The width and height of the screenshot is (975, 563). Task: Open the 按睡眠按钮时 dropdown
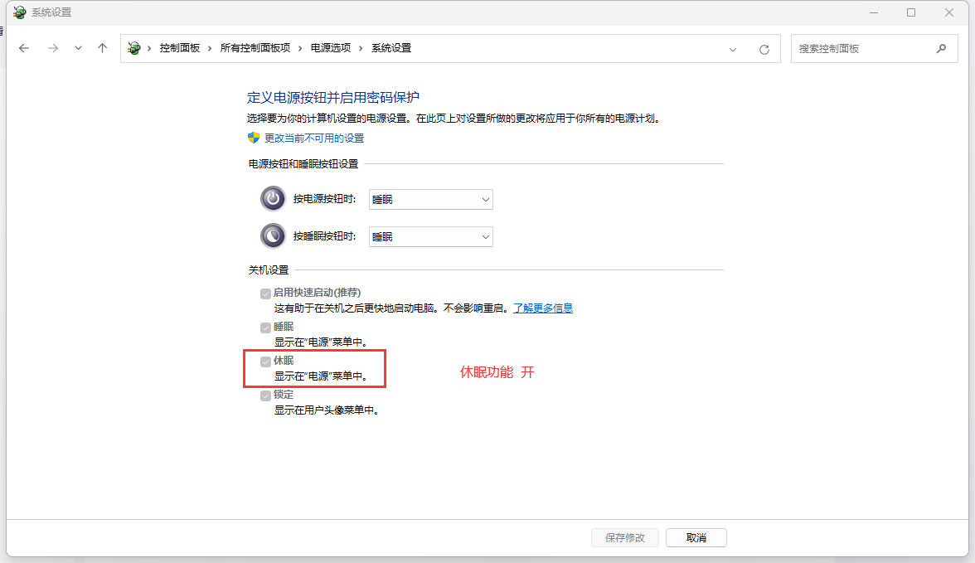(x=431, y=236)
